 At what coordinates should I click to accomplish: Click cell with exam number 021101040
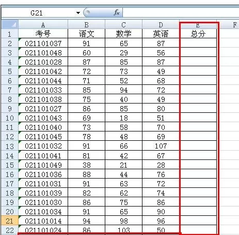[43, 127]
